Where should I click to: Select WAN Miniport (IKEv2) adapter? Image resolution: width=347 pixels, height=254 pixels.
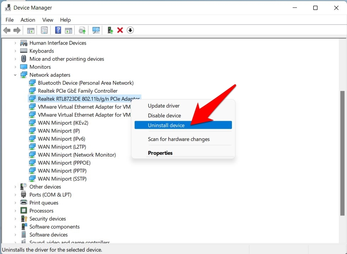click(63, 123)
